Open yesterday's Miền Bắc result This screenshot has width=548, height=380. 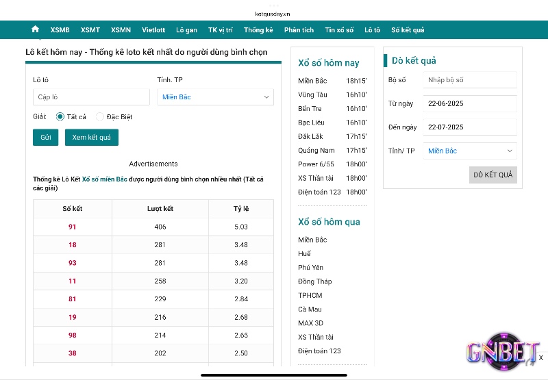312,240
